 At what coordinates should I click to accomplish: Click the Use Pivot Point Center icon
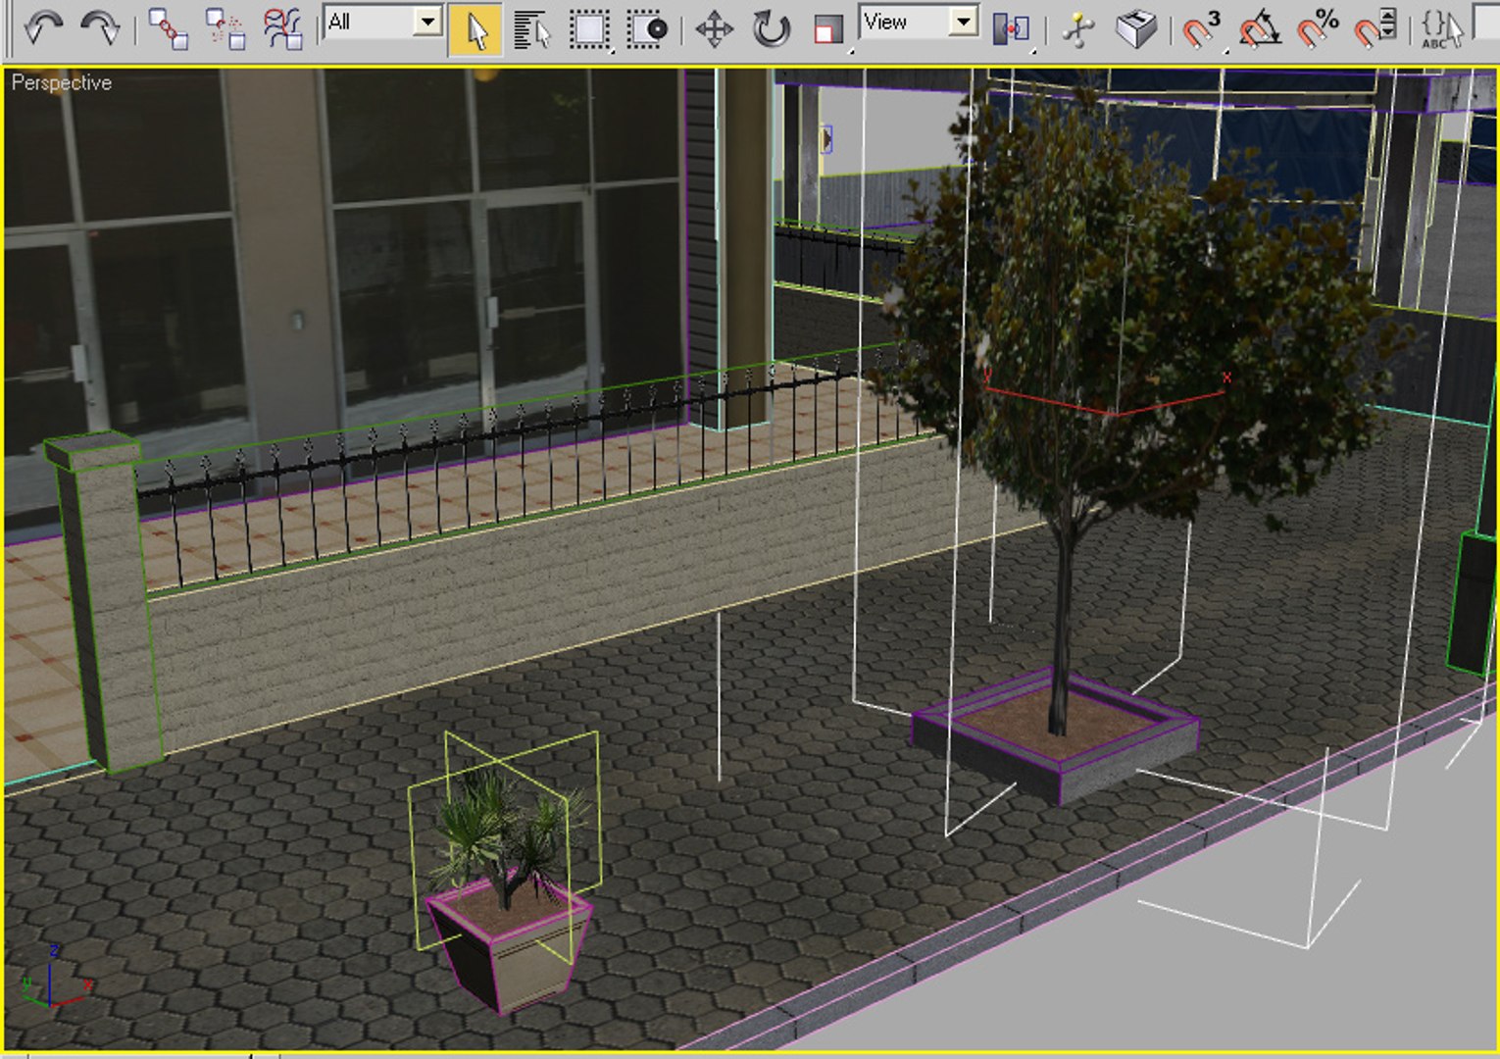click(x=1011, y=29)
